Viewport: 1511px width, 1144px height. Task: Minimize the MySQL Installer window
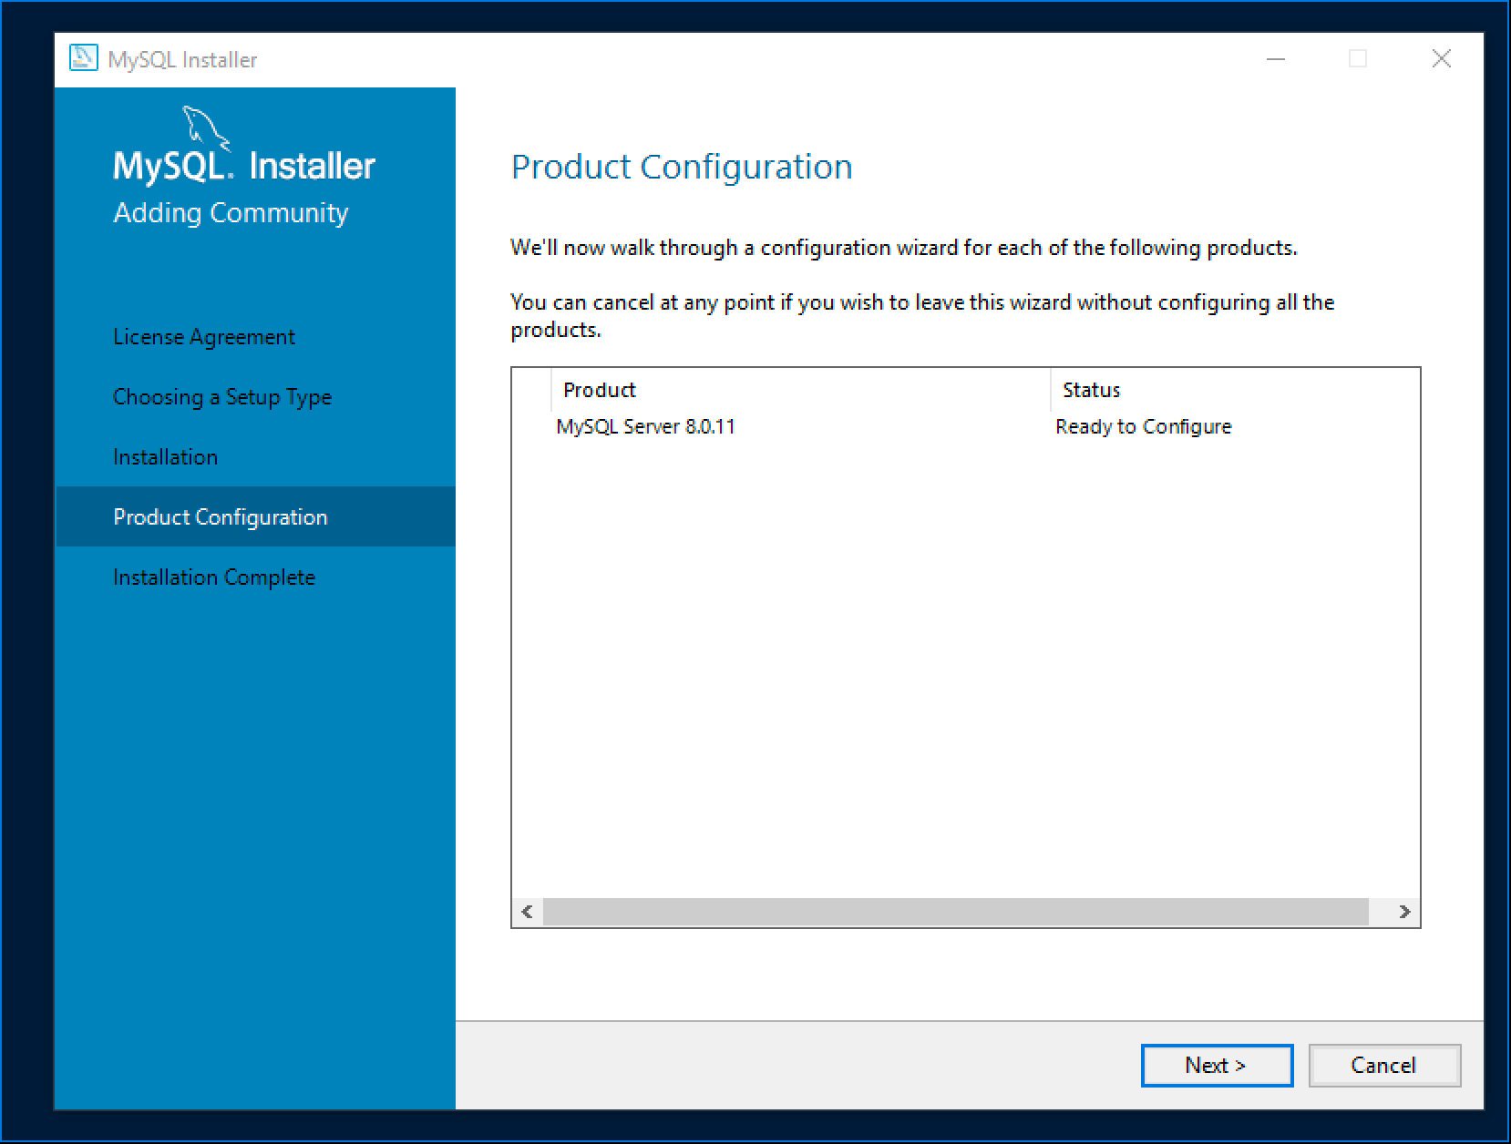pos(1276,59)
